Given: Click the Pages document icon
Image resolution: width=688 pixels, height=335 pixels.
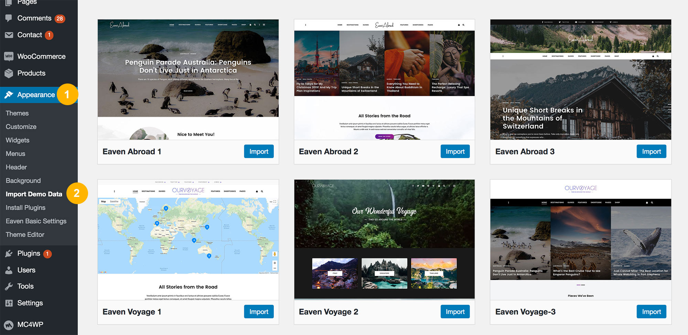Looking at the screenshot, I should pyautogui.click(x=9, y=3).
